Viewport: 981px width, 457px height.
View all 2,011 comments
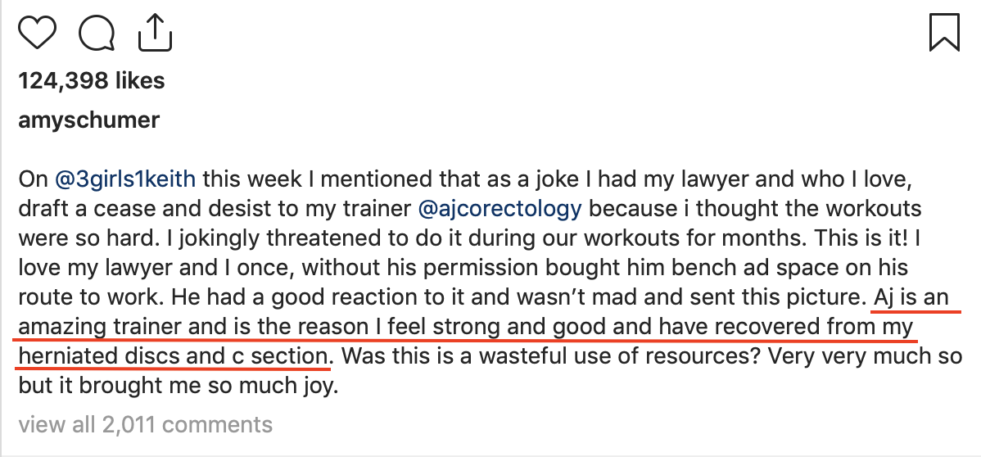[146, 424]
